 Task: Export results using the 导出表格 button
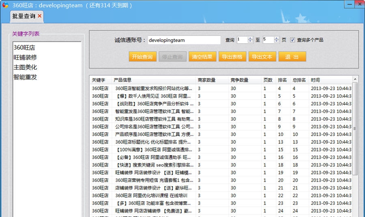click(232, 57)
